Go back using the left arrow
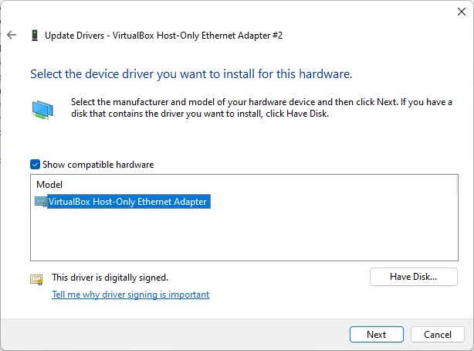The width and height of the screenshot is (474, 351). point(12,35)
